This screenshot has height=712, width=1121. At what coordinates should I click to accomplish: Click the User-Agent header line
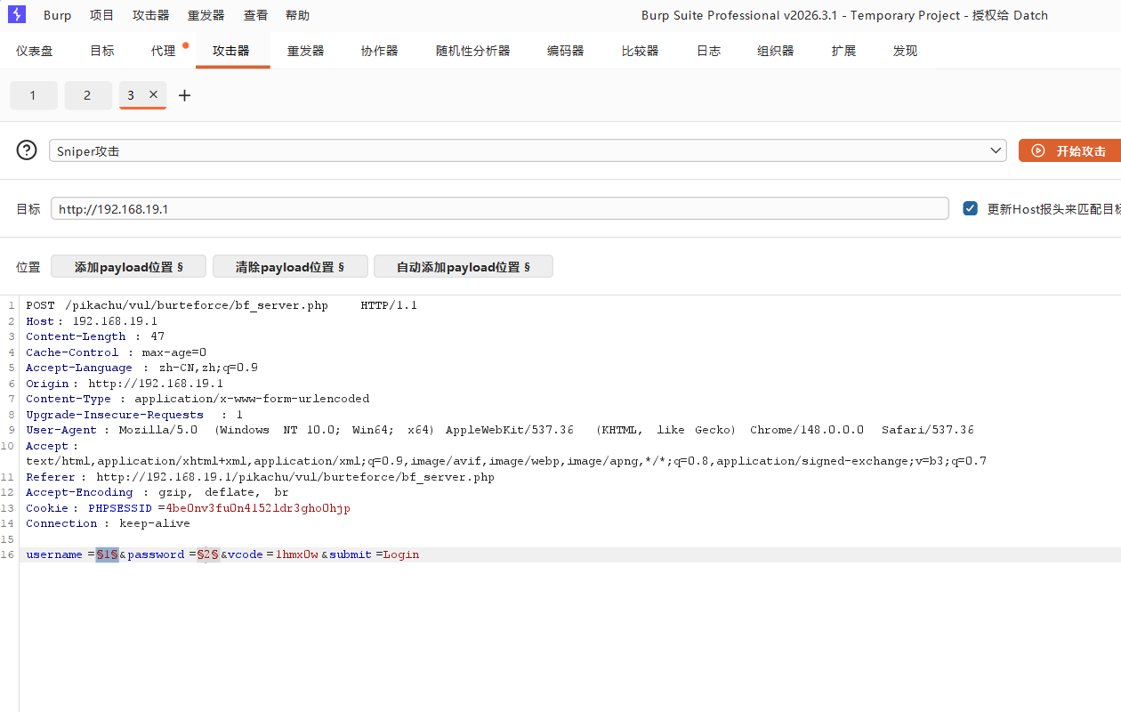(500, 430)
